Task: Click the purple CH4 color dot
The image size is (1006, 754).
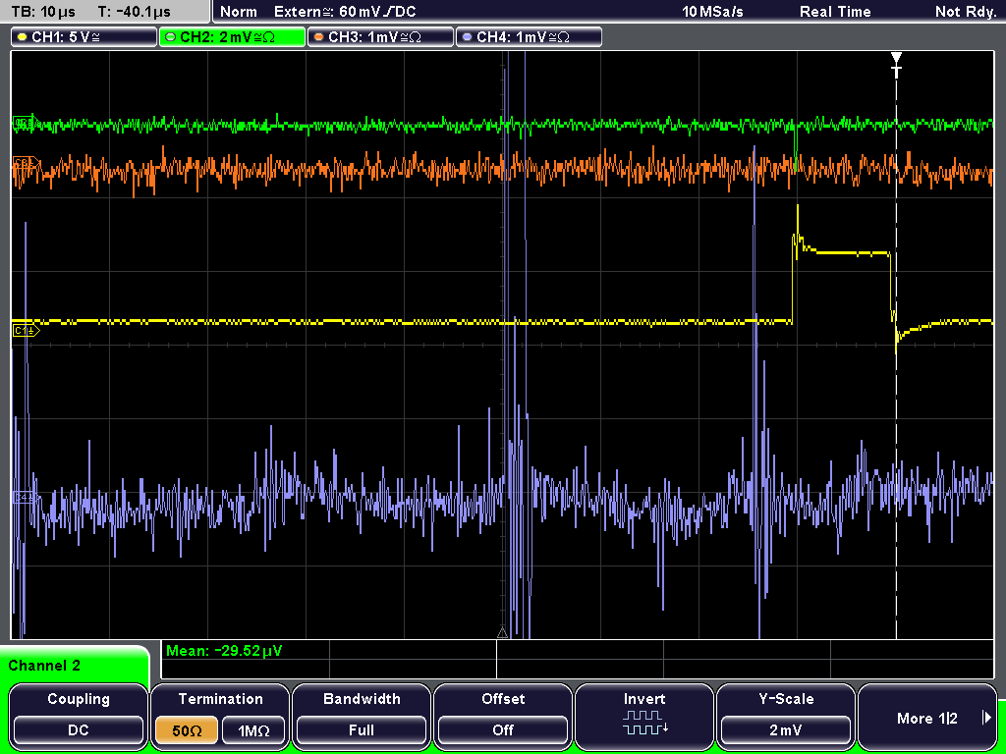Action: (467, 37)
